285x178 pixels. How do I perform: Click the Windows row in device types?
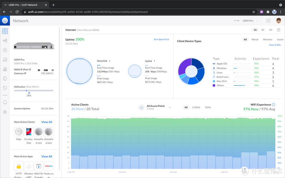pos(247,68)
